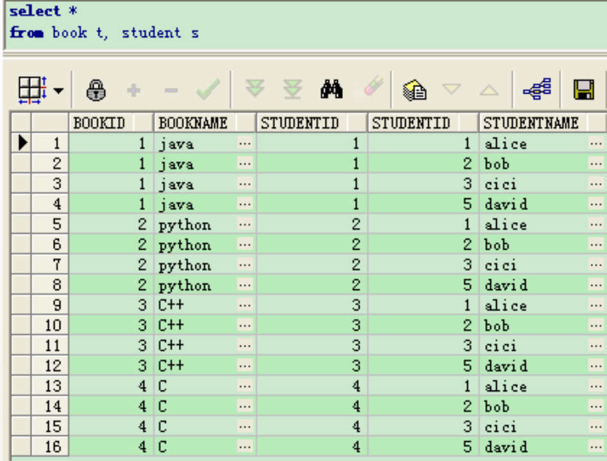Click the STUDENTNAME column header
This screenshot has width=607, height=461.
(x=543, y=123)
